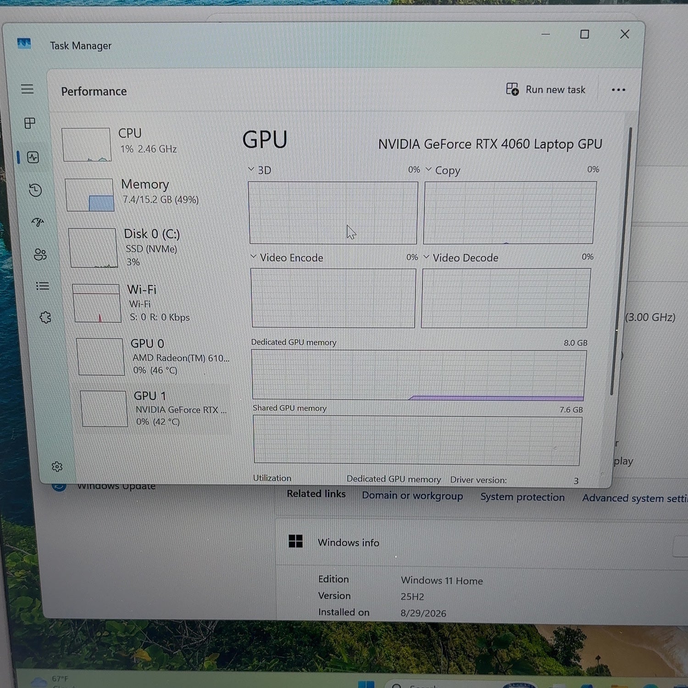Click the Run new task button

coord(546,89)
